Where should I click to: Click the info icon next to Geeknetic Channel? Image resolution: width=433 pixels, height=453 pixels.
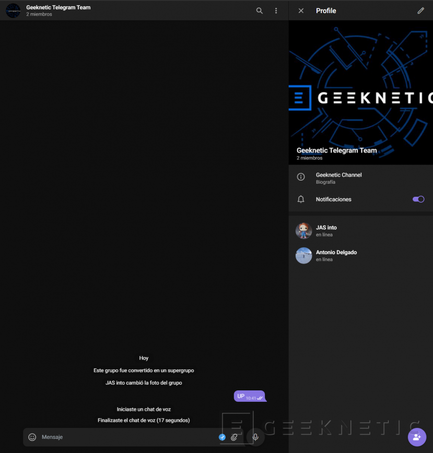coord(301,177)
